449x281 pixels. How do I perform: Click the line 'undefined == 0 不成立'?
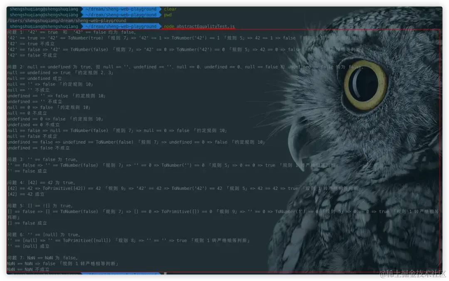[x=34, y=125]
